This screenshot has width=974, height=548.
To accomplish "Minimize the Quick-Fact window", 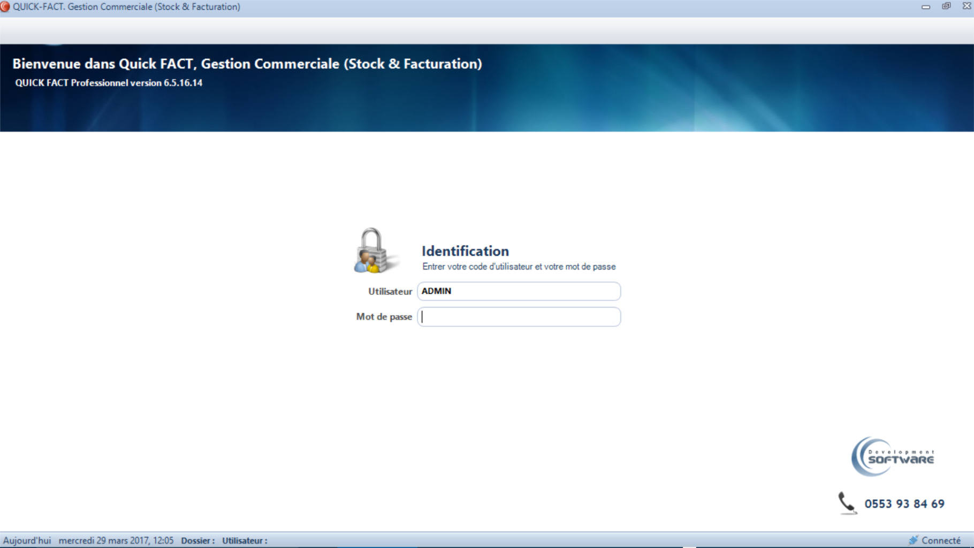I will pyautogui.click(x=925, y=6).
